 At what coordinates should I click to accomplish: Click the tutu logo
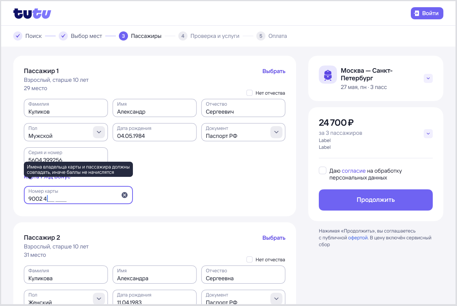[32, 14]
